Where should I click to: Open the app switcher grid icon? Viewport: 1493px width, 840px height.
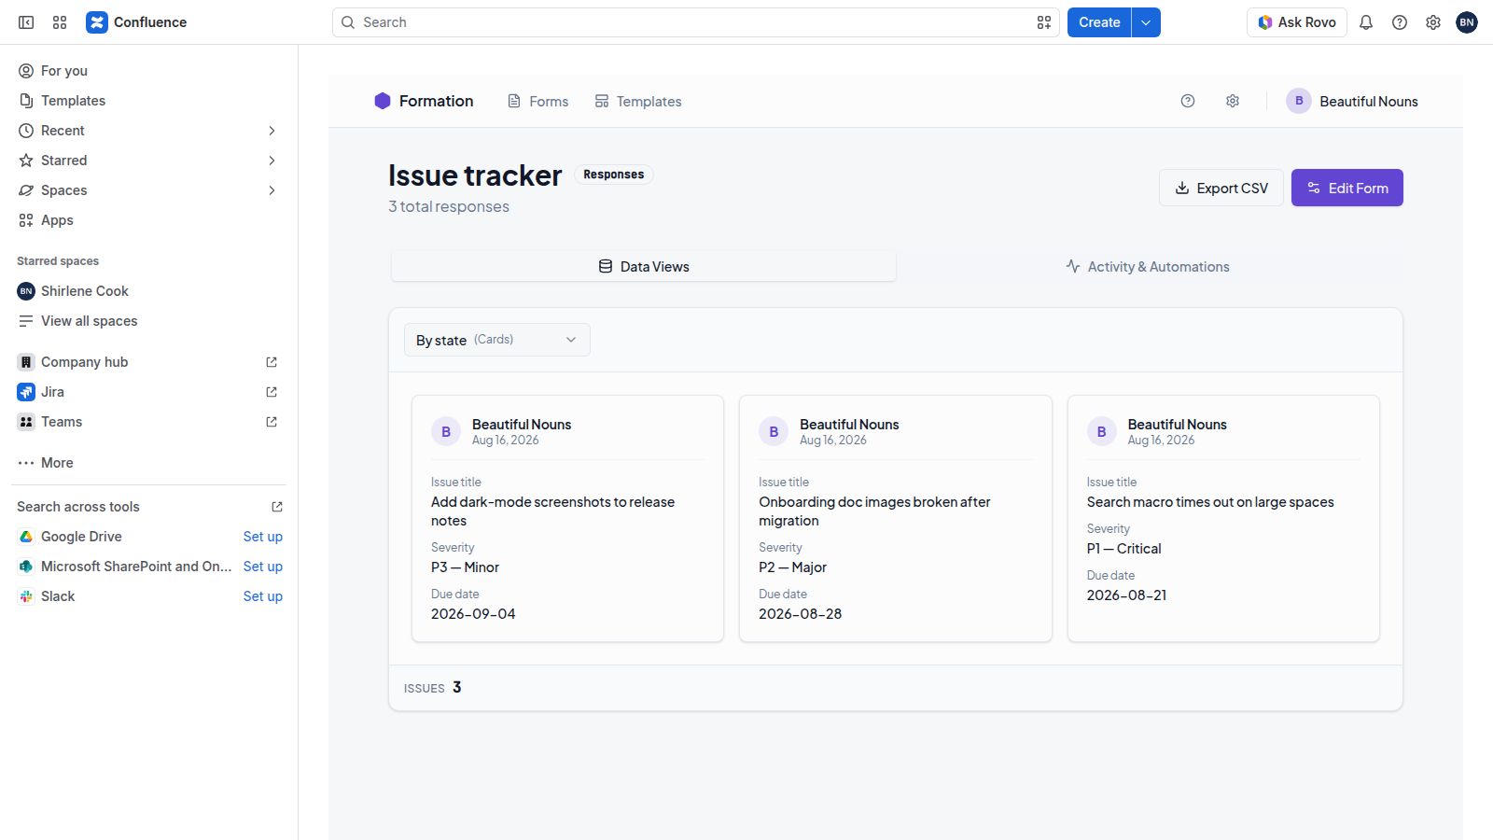[60, 22]
